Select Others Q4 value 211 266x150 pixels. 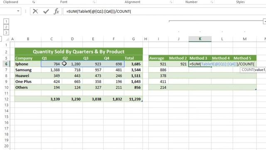(x=113, y=87)
